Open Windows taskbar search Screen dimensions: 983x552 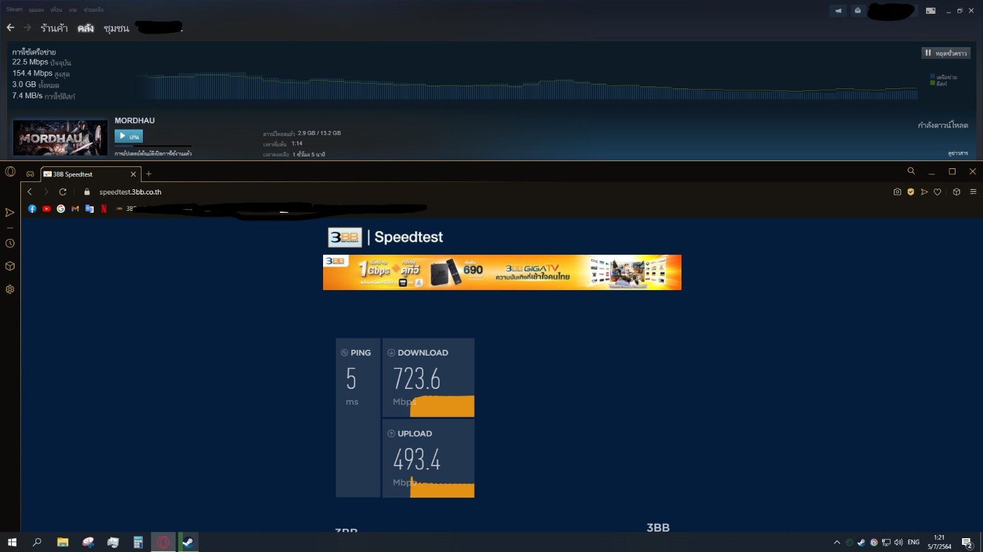click(x=37, y=542)
